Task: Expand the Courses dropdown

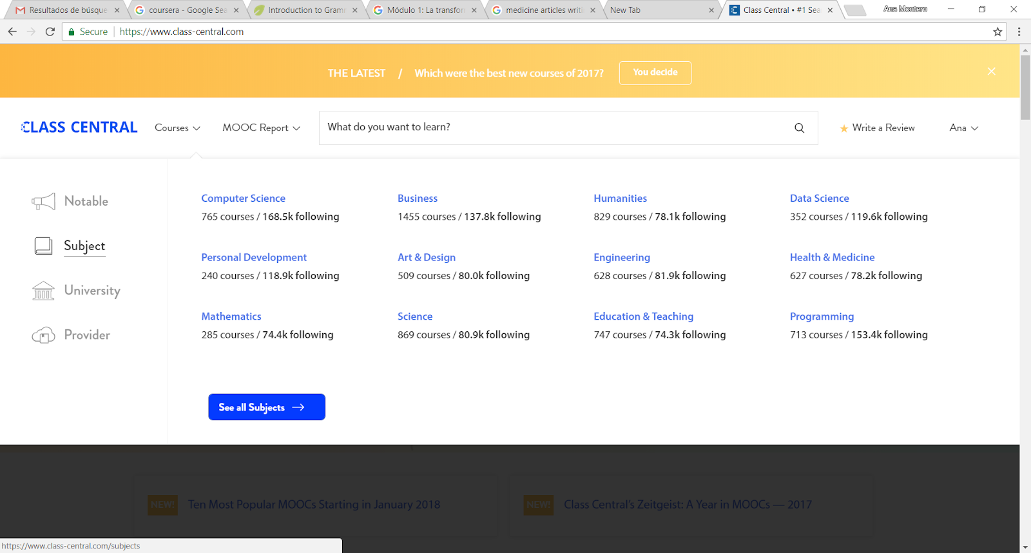Action: (x=177, y=128)
